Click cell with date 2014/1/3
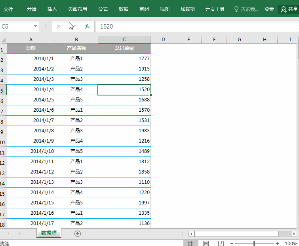 [31, 79]
